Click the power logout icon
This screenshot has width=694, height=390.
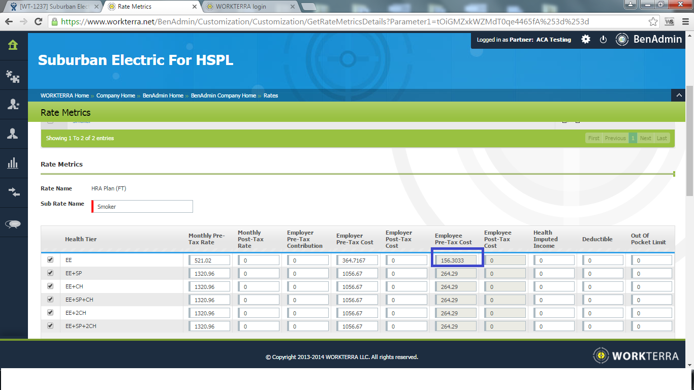point(603,40)
